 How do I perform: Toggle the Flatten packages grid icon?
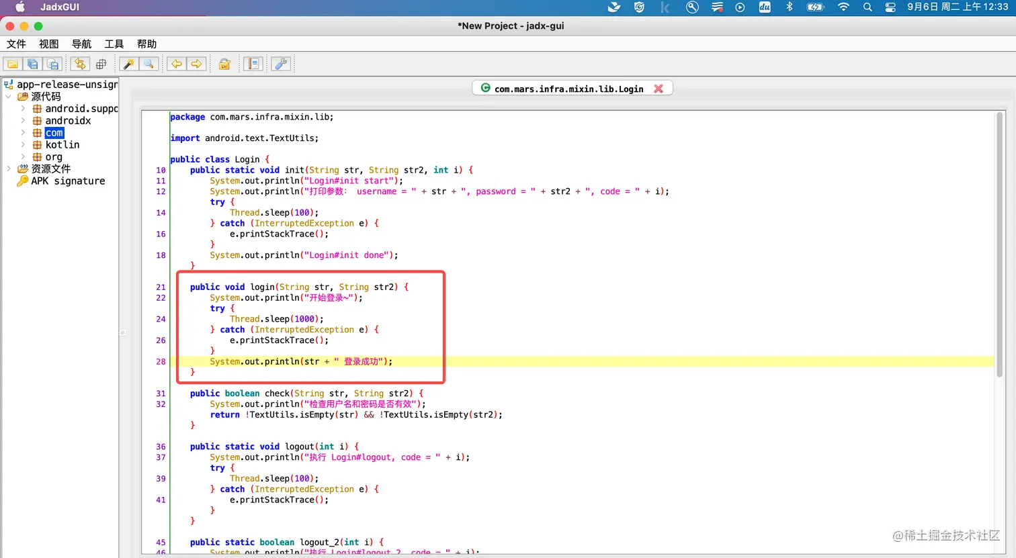[x=101, y=64]
